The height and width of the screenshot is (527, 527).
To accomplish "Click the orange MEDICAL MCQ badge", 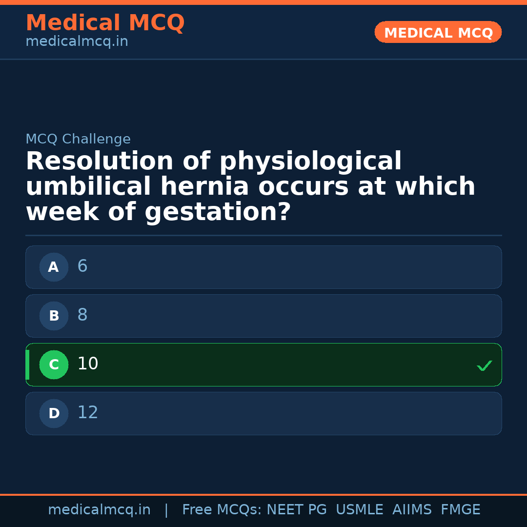I will [438, 32].
